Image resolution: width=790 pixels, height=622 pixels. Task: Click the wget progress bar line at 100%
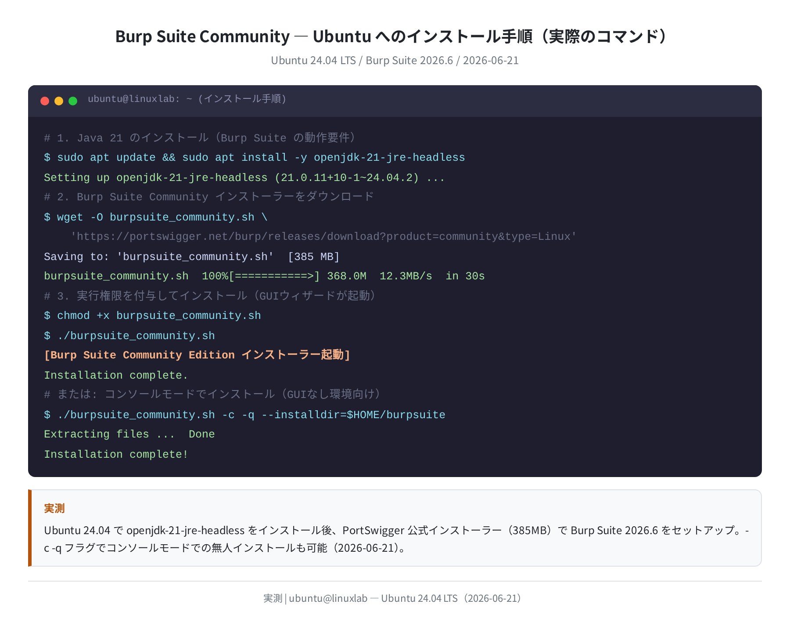click(x=264, y=276)
